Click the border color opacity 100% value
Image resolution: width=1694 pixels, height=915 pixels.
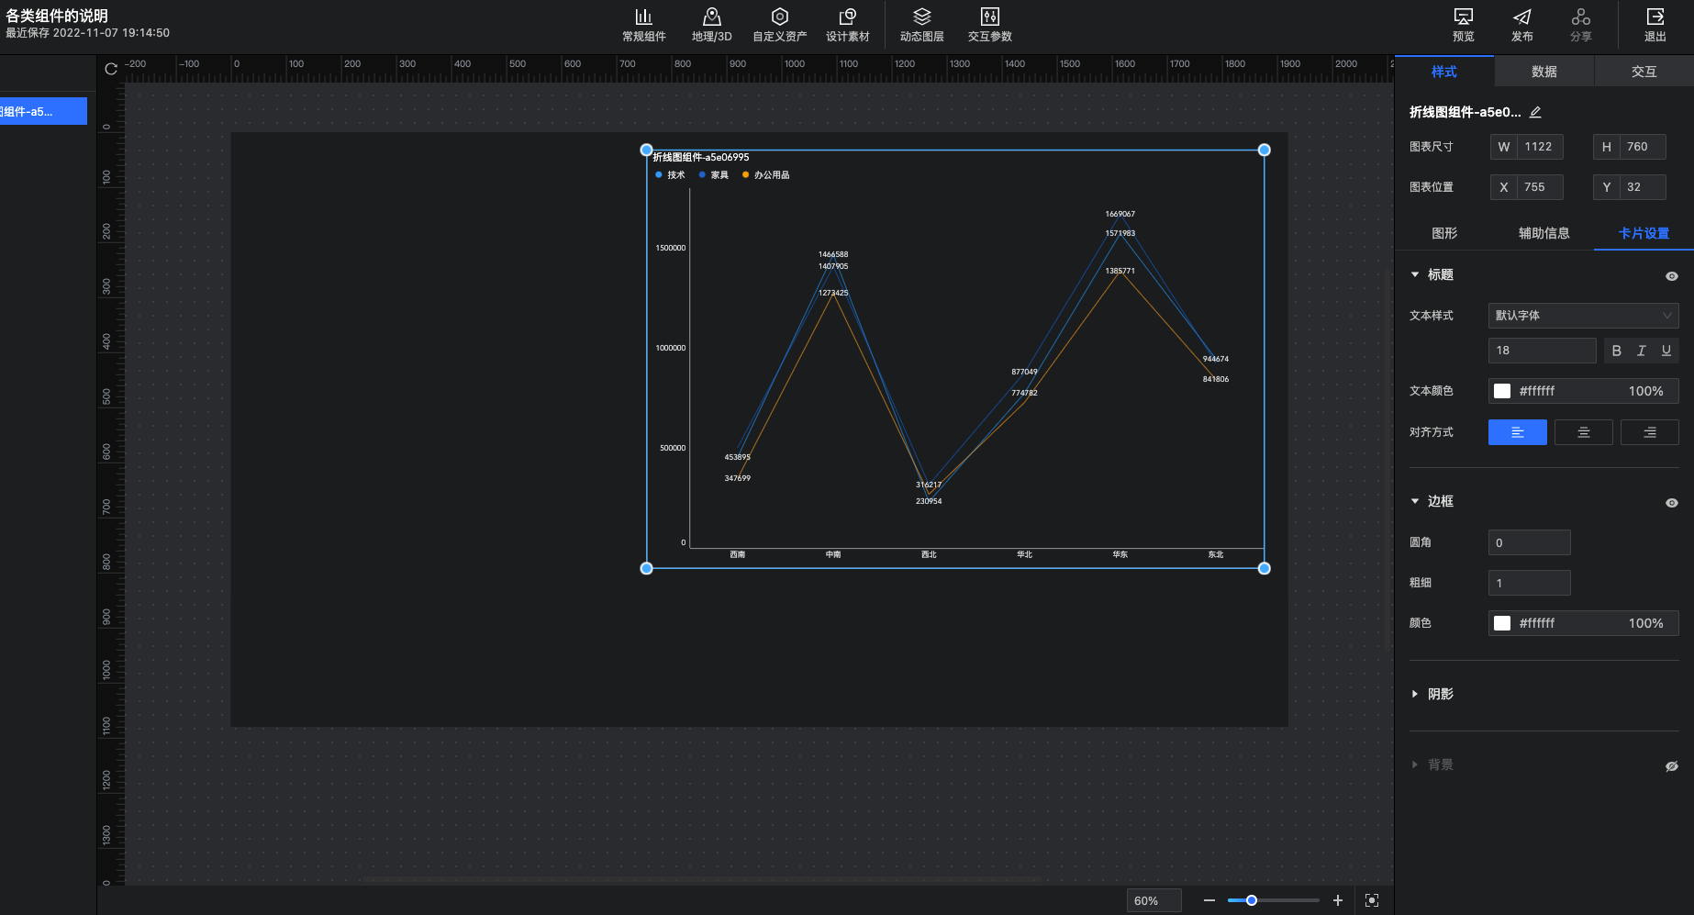coord(1645,623)
